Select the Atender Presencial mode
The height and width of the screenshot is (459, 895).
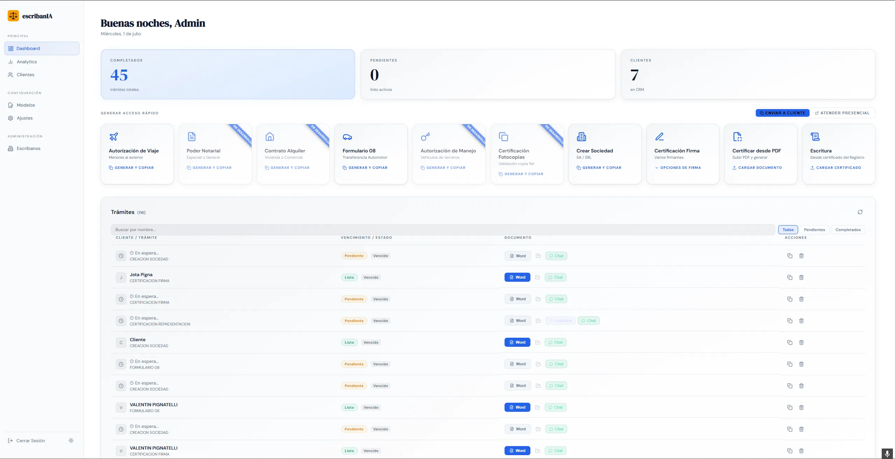(842, 113)
